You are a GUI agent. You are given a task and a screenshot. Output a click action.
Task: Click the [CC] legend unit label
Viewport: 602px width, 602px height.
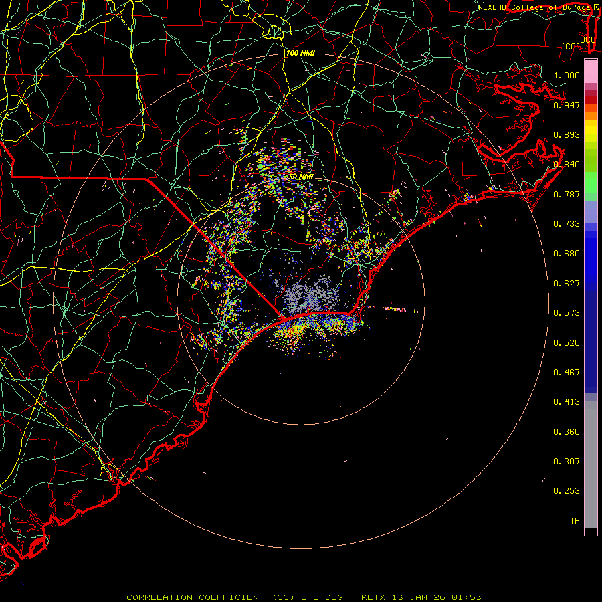571,46
